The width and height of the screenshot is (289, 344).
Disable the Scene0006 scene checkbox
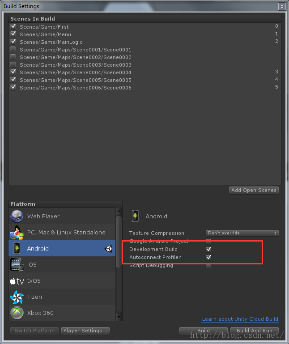coord(13,87)
